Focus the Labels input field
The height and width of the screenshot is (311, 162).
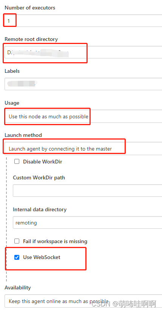[83, 84]
